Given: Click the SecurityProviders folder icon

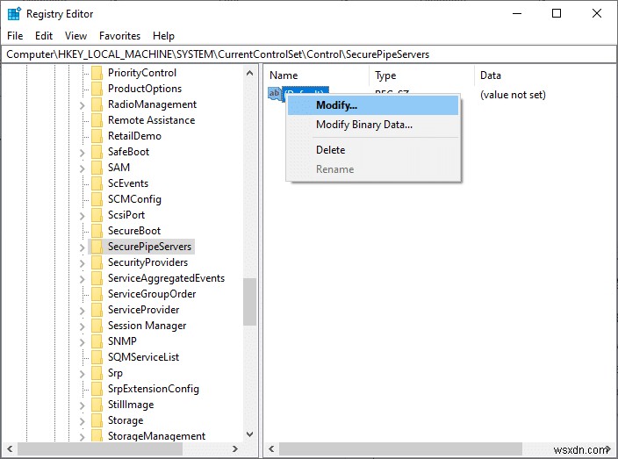Looking at the screenshot, I should pos(97,262).
